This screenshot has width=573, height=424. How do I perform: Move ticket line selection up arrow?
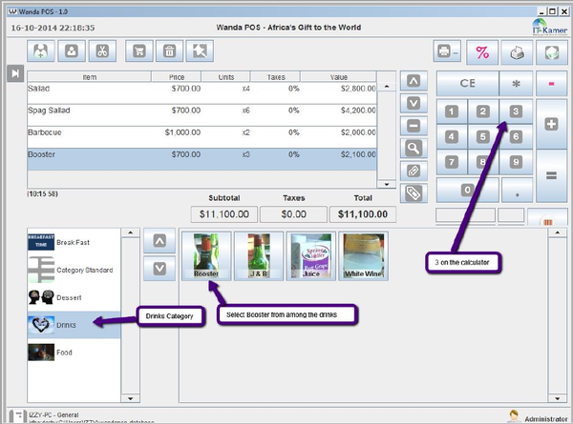[x=413, y=81]
